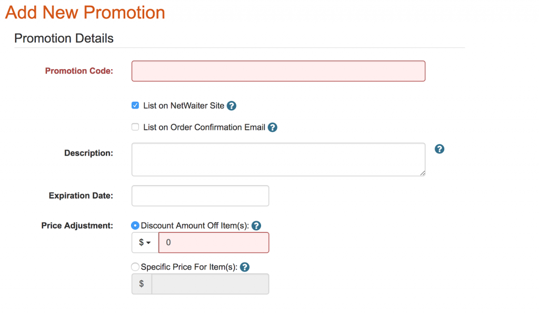The image size is (539, 313).
Task: Show help for Discount Amount Off Item(s)
Action: tap(256, 226)
